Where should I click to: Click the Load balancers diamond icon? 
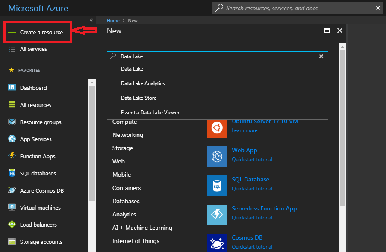tap(12, 225)
